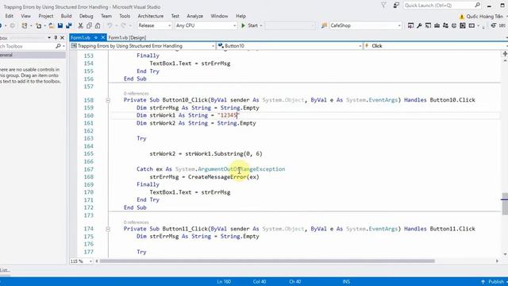The width and height of the screenshot is (508, 286).
Task: Undo the last edit with the toolbar arrow
Action: [x=110, y=25]
